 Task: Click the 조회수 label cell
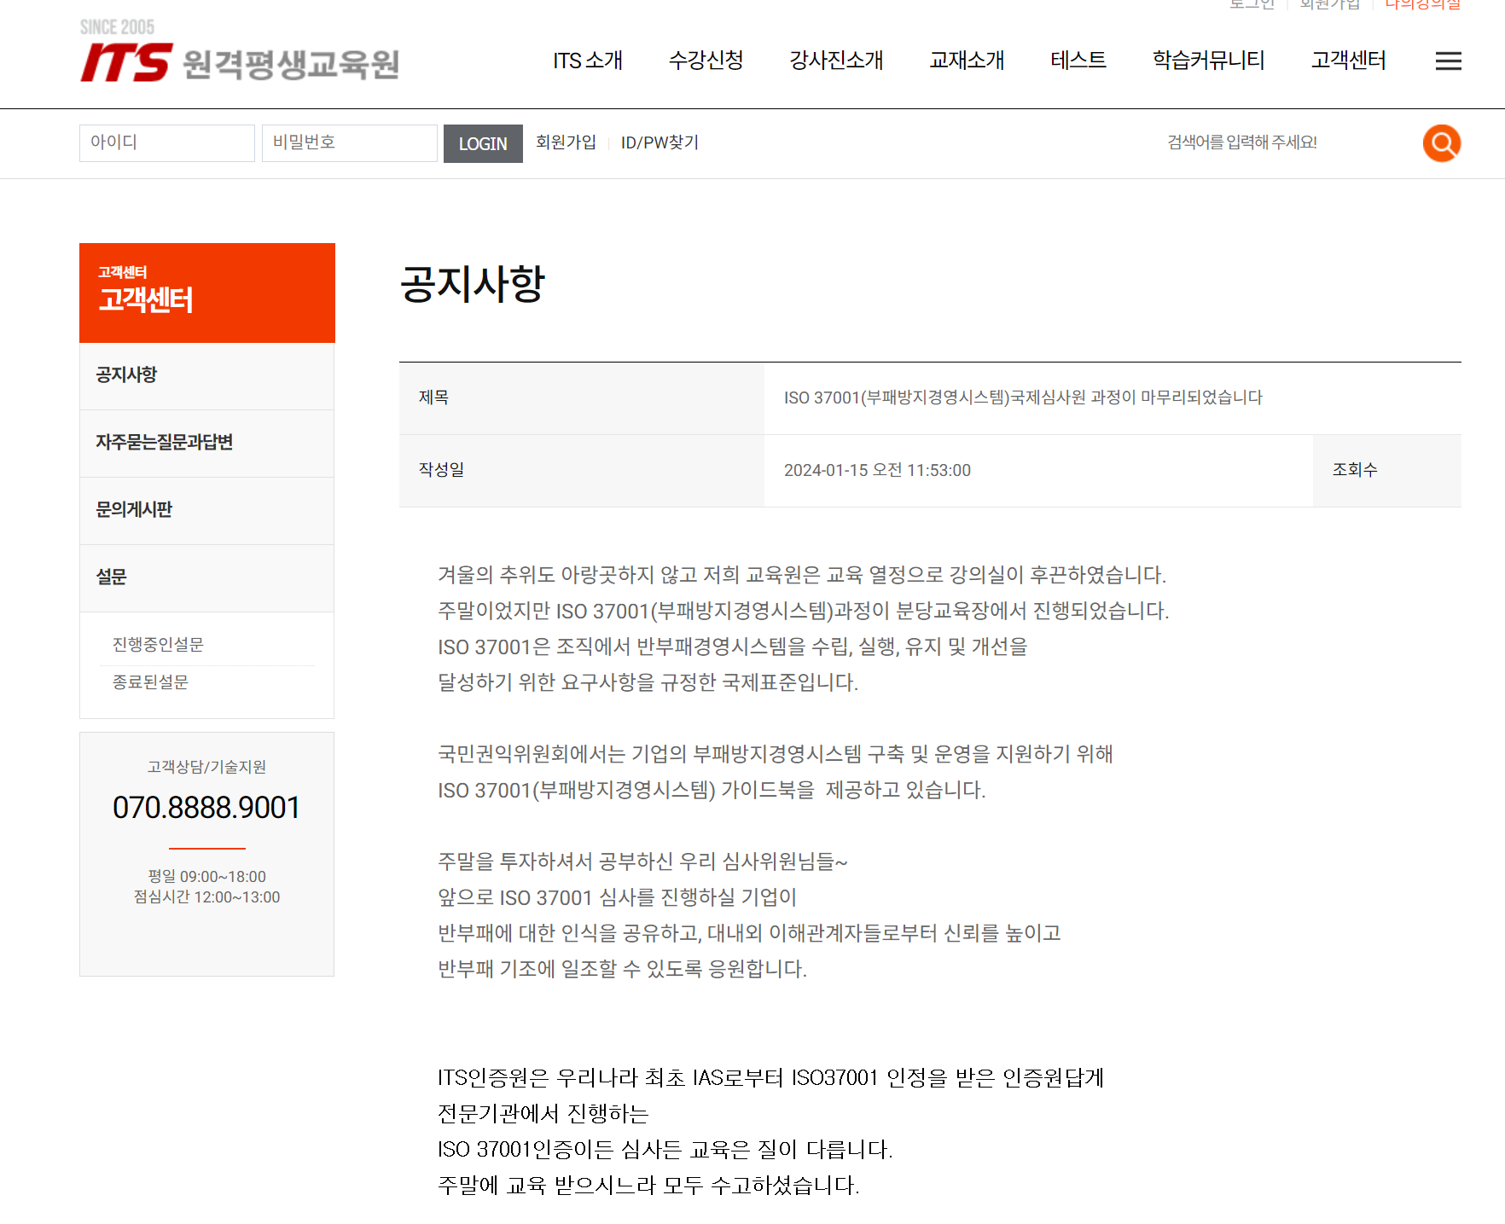1386,471
